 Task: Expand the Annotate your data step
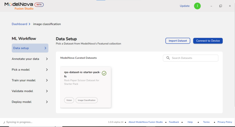point(30,59)
